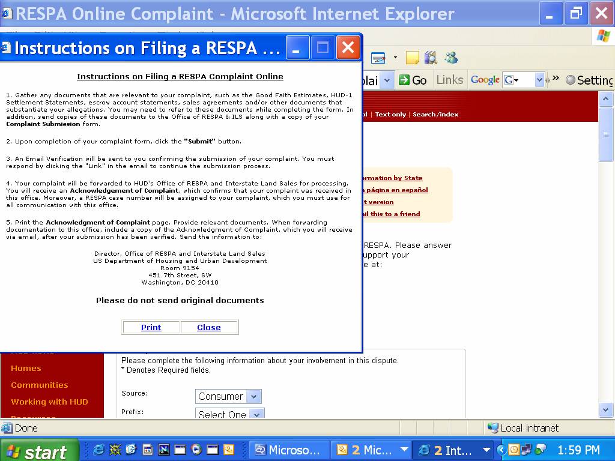615x461 pixels.
Task: Launch Internet Explorer from Quick Launch
Action: click(x=98, y=450)
